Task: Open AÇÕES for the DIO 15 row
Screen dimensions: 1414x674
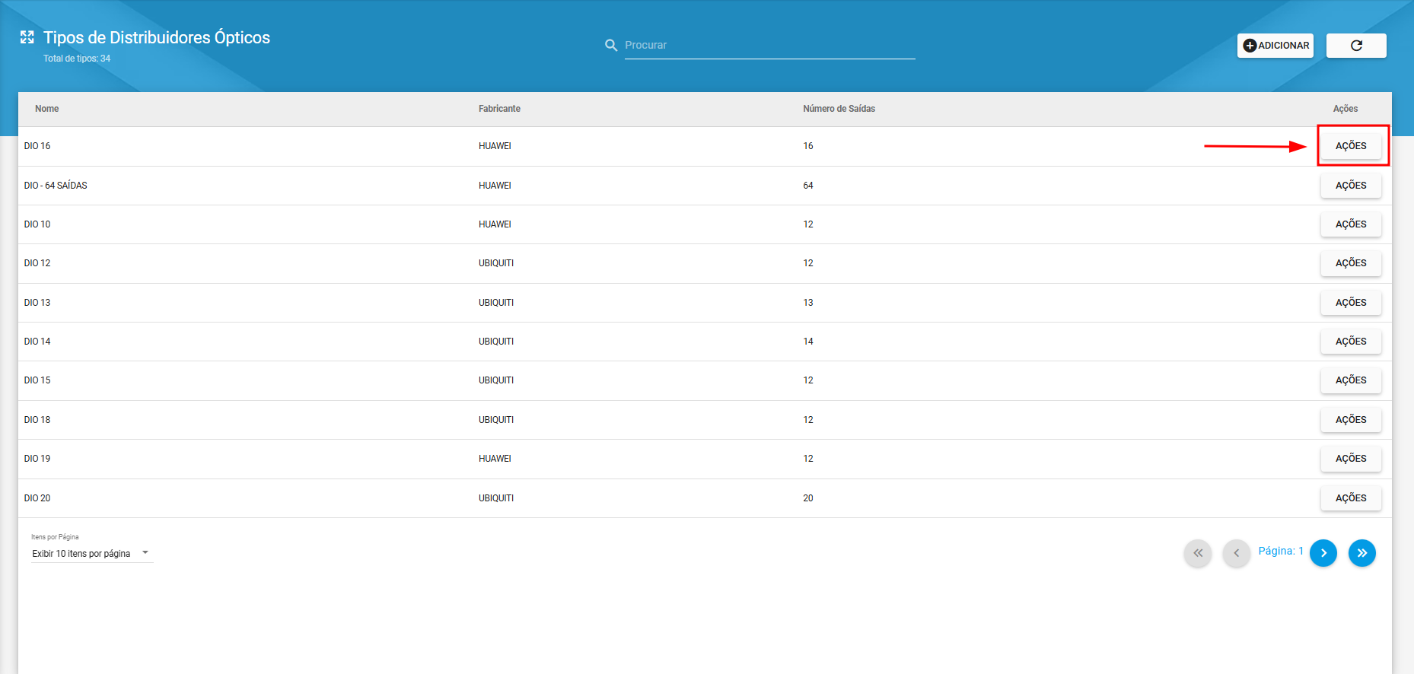Action: [x=1351, y=380]
